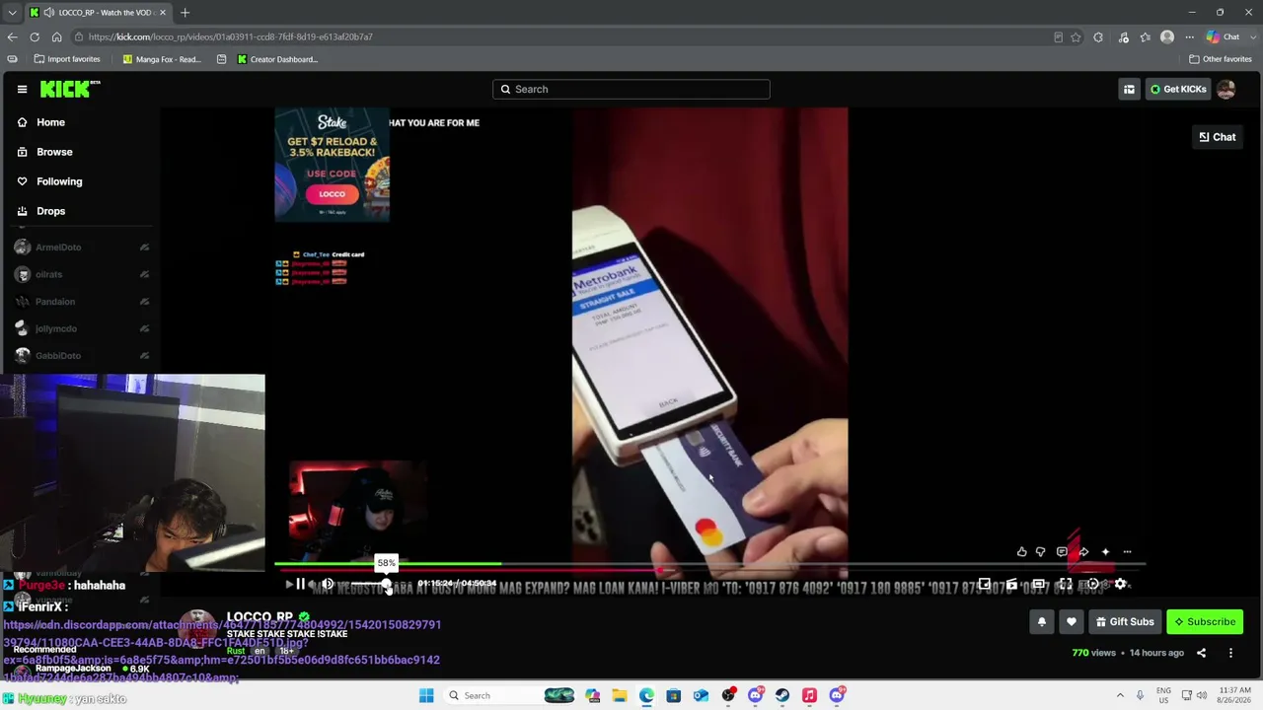The width and height of the screenshot is (1263, 710).
Task: Like the video with thumbs up
Action: (1021, 552)
